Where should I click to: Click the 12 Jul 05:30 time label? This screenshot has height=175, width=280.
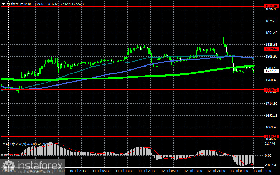[x=170, y=171]
